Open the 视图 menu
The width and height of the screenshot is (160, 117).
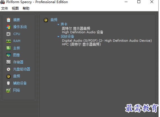point(15,8)
